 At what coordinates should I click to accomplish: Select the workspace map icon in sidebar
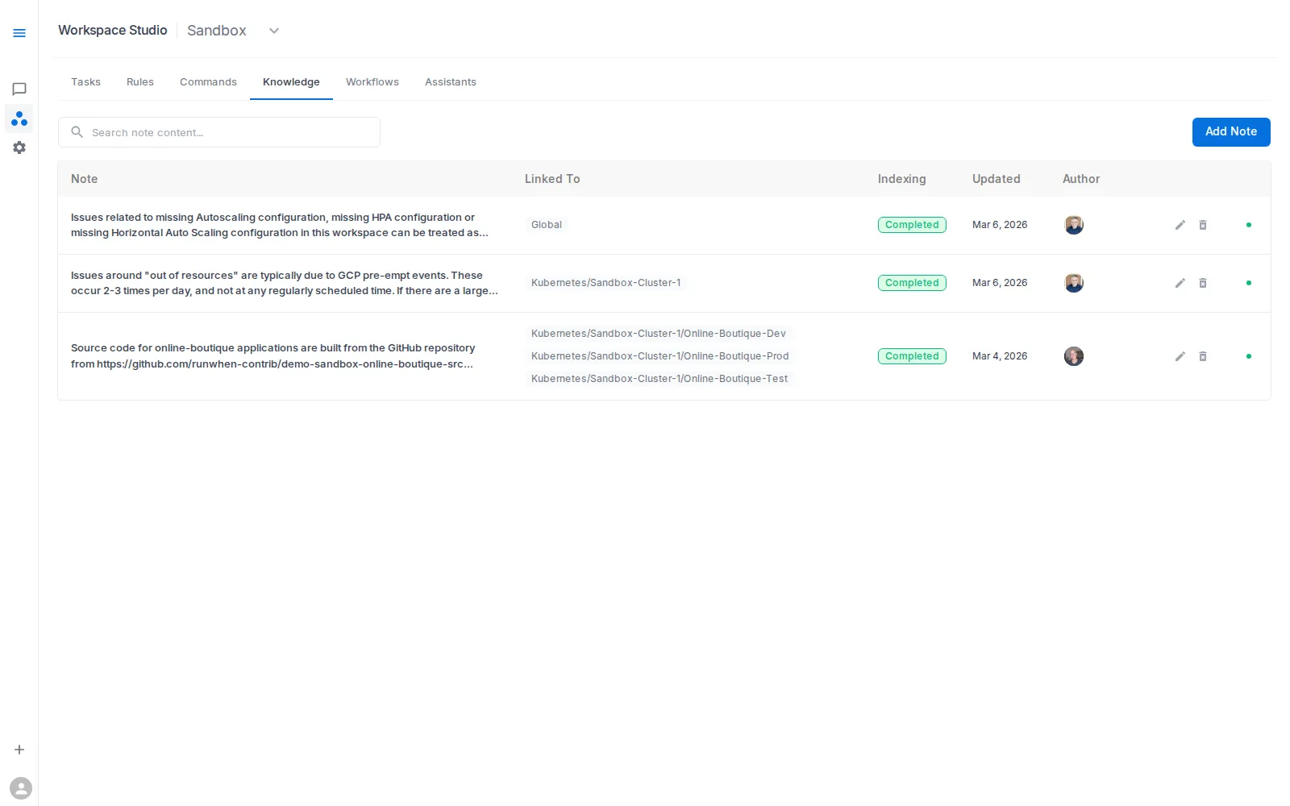pyautogui.click(x=19, y=118)
